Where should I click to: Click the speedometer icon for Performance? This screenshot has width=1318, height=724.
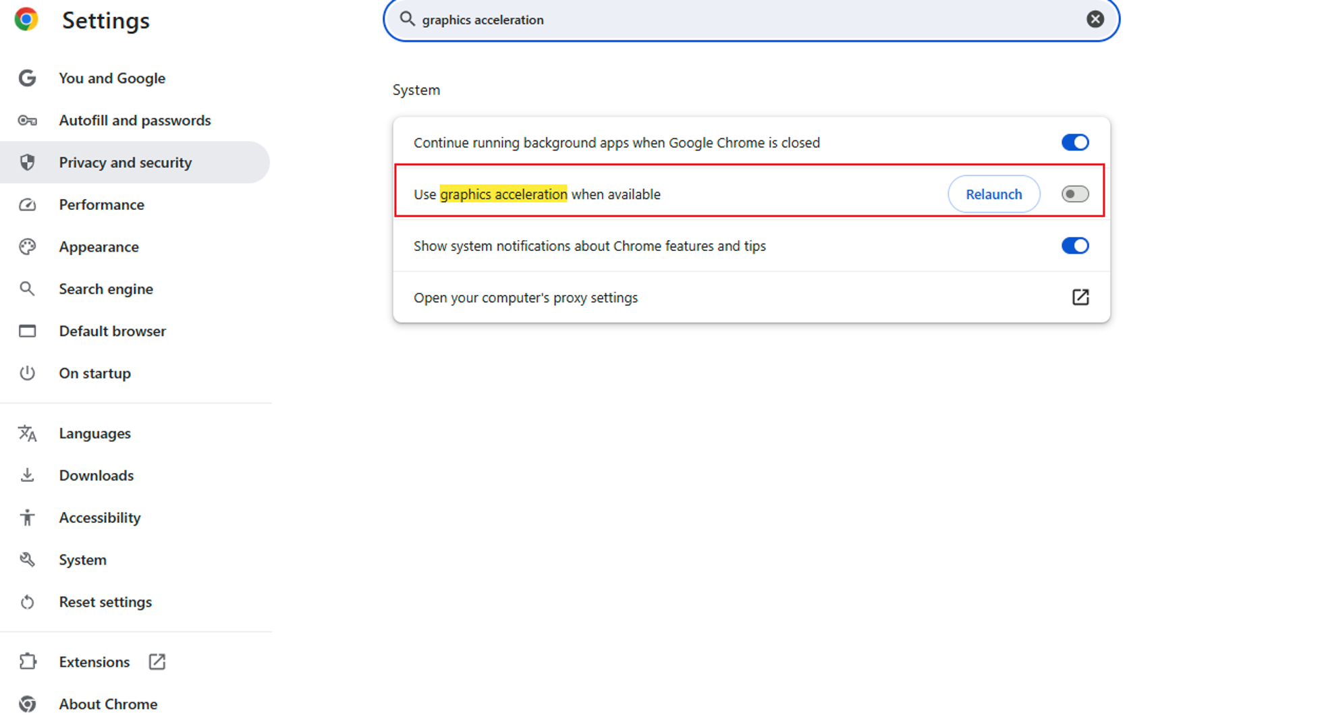point(27,204)
